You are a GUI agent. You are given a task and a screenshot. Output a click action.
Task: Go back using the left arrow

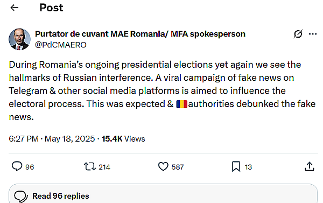click(x=15, y=8)
